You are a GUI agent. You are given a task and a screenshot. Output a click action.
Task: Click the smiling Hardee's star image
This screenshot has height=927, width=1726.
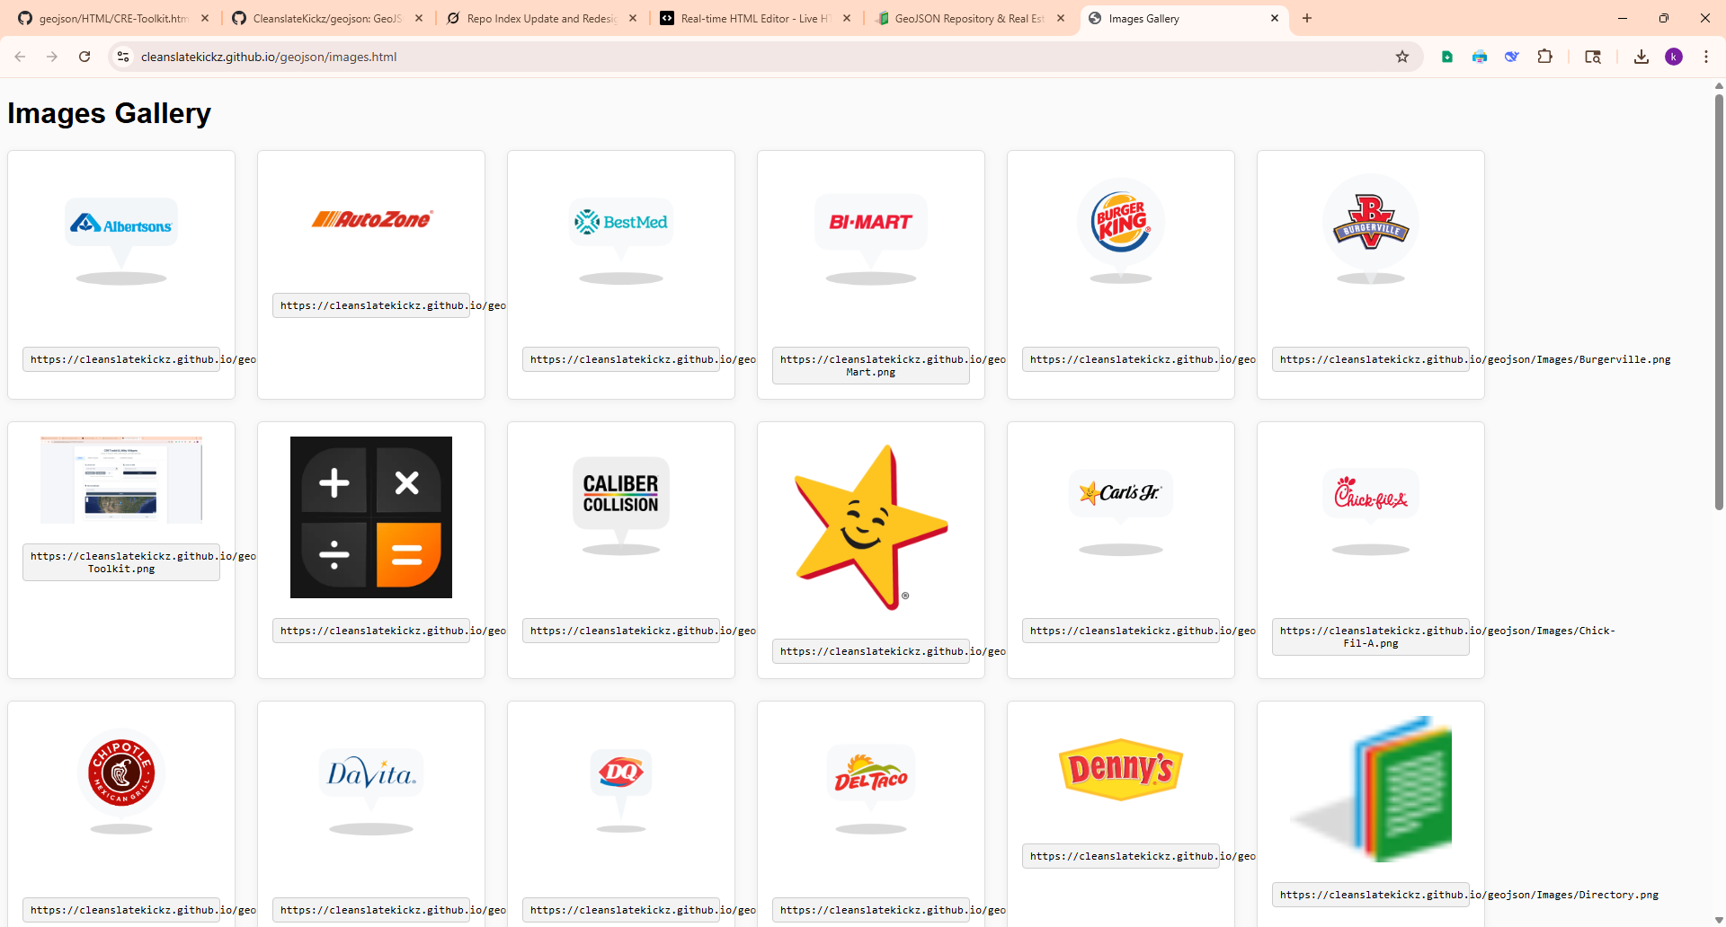pyautogui.click(x=871, y=527)
